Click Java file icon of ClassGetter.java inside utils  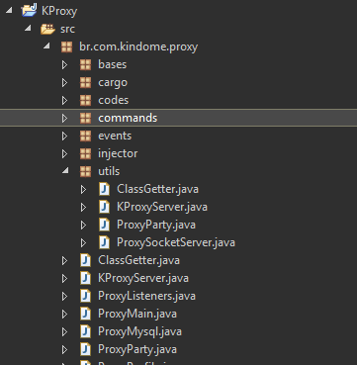click(104, 189)
